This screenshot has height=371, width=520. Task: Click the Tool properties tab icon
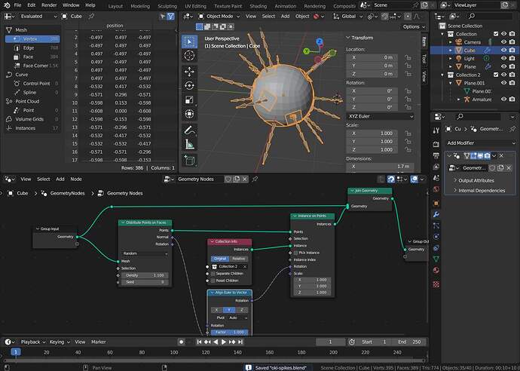coord(436,130)
